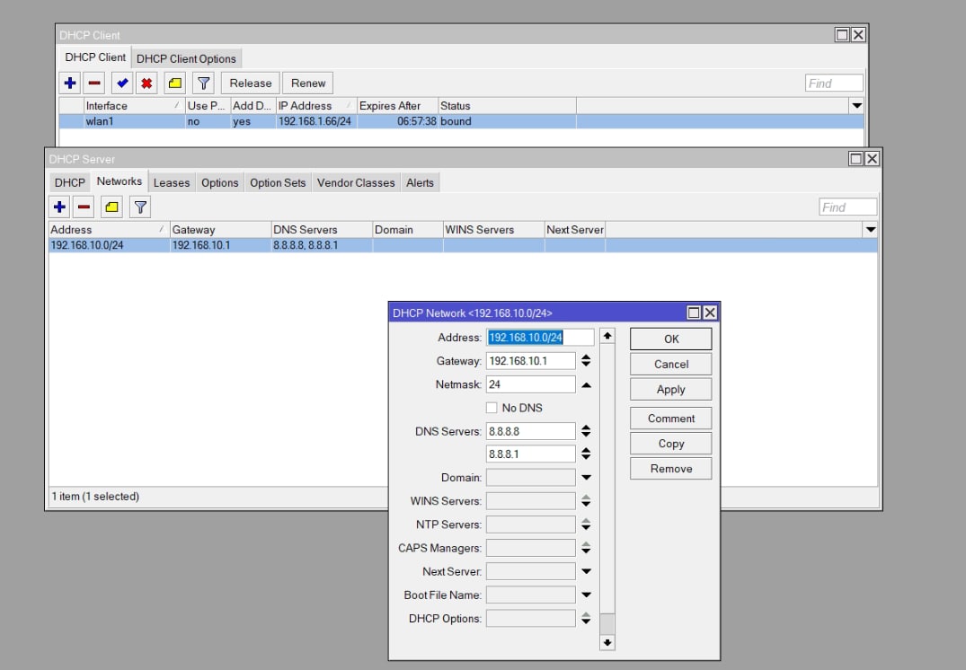Open the Networks tab

pyautogui.click(x=119, y=181)
